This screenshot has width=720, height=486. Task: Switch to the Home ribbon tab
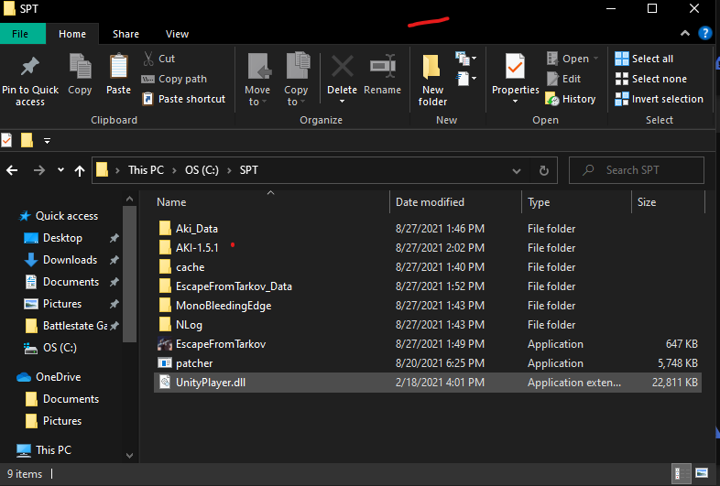[72, 34]
